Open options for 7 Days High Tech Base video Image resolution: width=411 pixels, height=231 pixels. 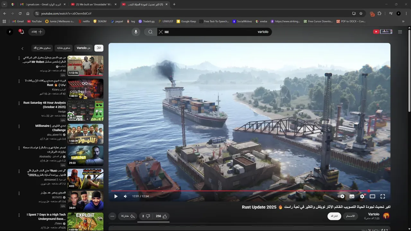coord(19,215)
